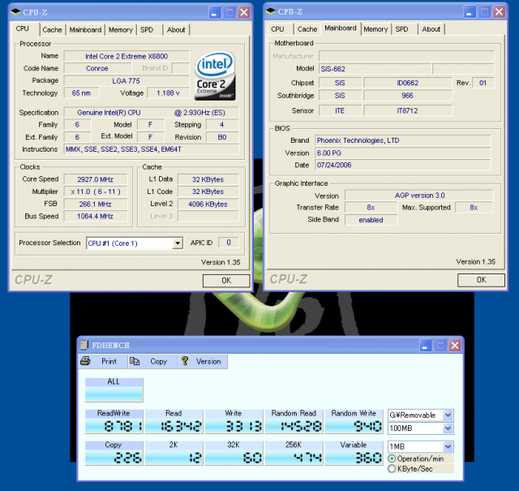Run the 256K copy benchmark
519x491 pixels.
click(294, 453)
